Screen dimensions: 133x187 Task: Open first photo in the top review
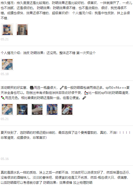(7, 30)
